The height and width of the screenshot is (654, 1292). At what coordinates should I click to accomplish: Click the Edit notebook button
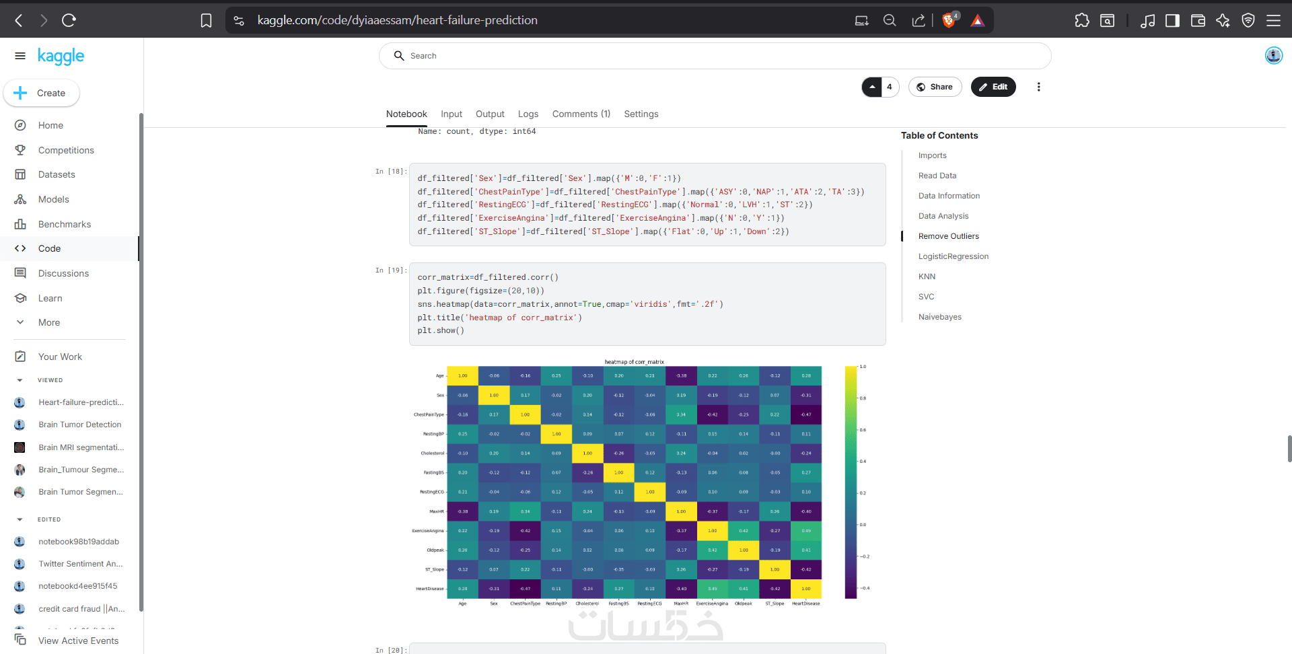[993, 87]
